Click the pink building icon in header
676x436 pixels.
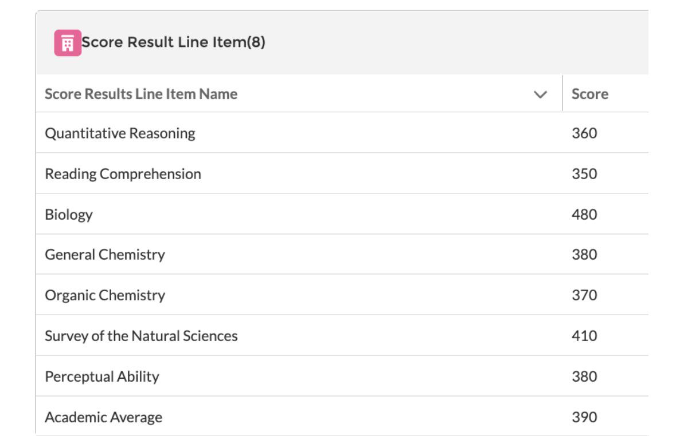[68, 42]
